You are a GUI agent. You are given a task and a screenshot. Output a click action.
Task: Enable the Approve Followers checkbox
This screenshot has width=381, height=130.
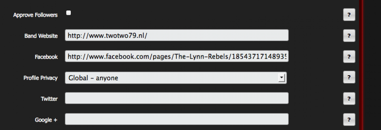pos(68,13)
